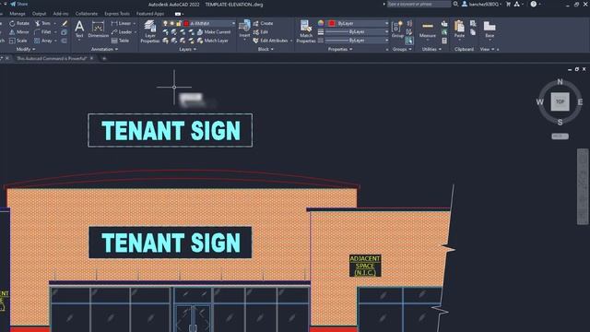This screenshot has height=332, width=590.
Task: Click the keyword search input field
Action: point(419,4)
